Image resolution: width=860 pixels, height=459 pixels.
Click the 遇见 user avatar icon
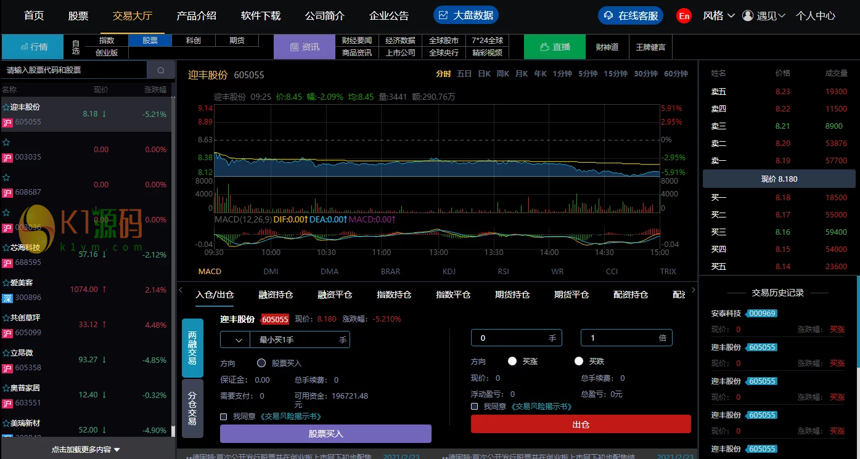(748, 16)
